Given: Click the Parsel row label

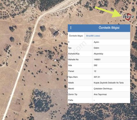Looking at the screenshot, I should point(71,71).
